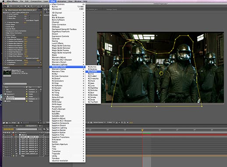
Task: Switch to the Render Queue tab
Action: [8, 126]
